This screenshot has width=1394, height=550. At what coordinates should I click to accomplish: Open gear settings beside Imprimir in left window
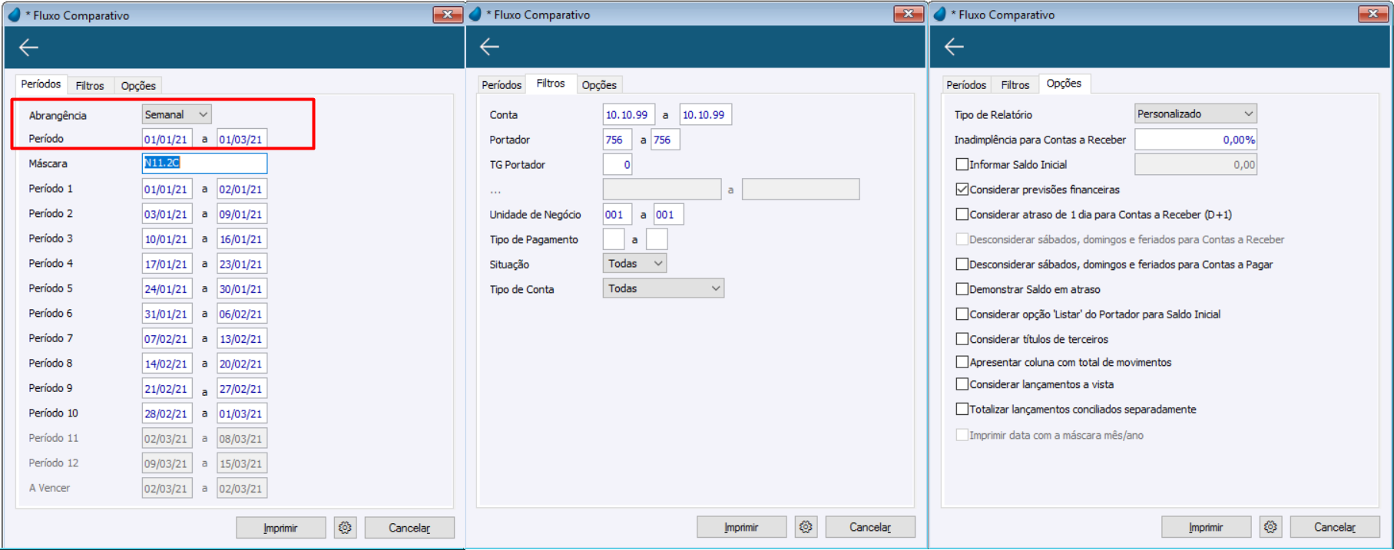[x=345, y=528]
